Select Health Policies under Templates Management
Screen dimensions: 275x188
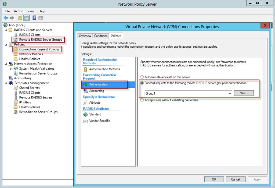pos(30,107)
